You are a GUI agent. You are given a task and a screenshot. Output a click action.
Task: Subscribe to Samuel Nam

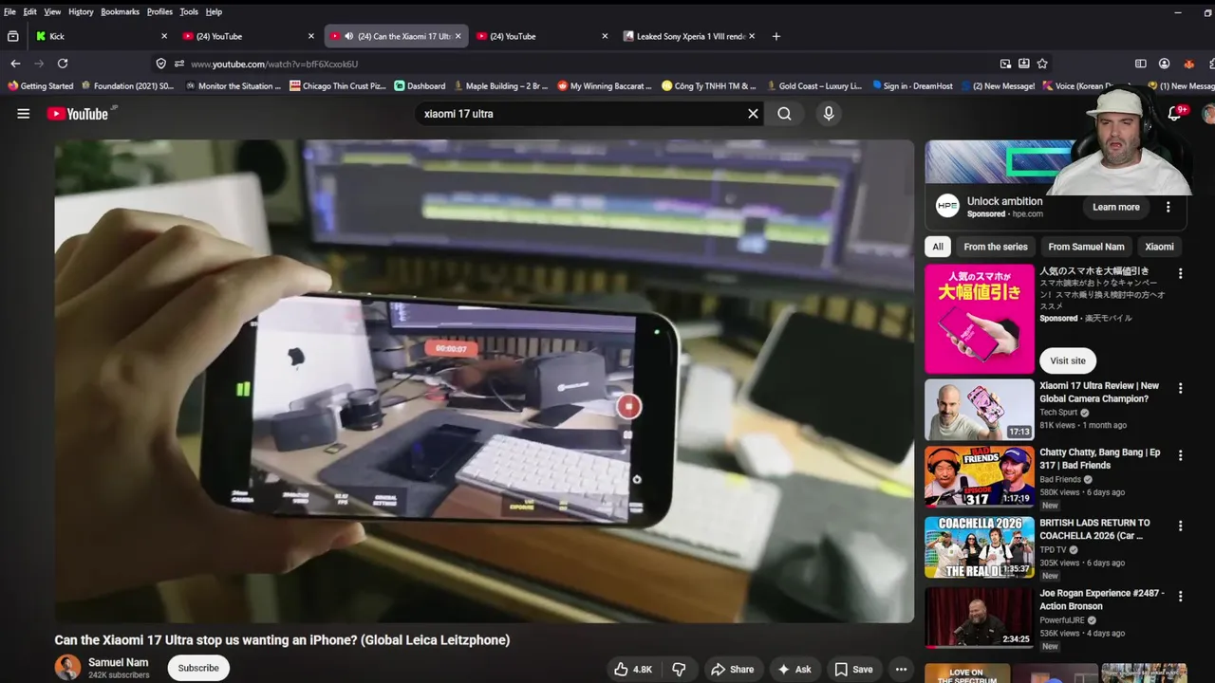(x=198, y=668)
